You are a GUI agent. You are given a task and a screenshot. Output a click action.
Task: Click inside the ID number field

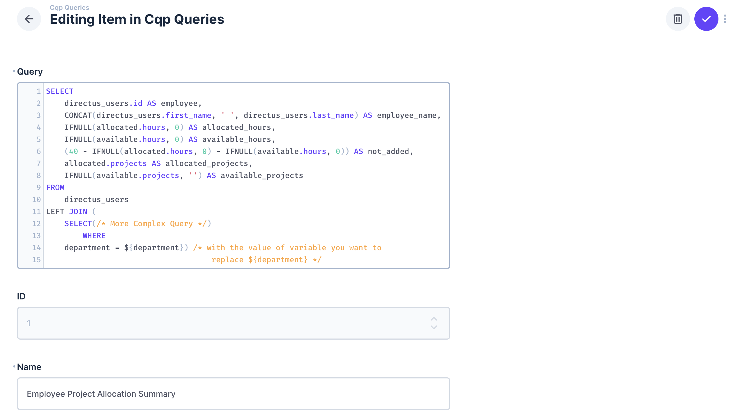(x=221, y=323)
